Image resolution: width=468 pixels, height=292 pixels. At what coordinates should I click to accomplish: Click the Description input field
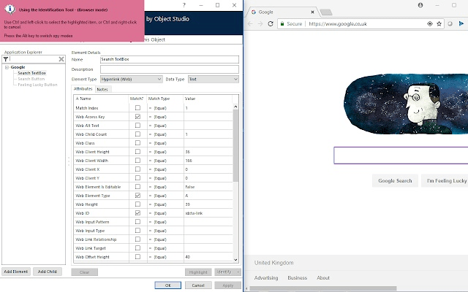coord(170,69)
